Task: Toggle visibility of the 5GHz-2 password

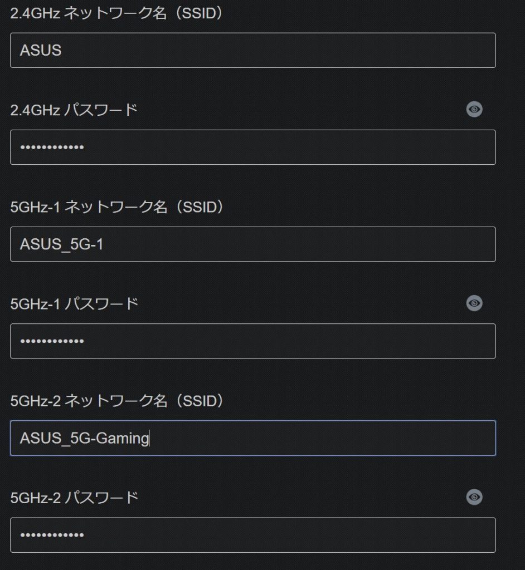Action: coord(474,497)
